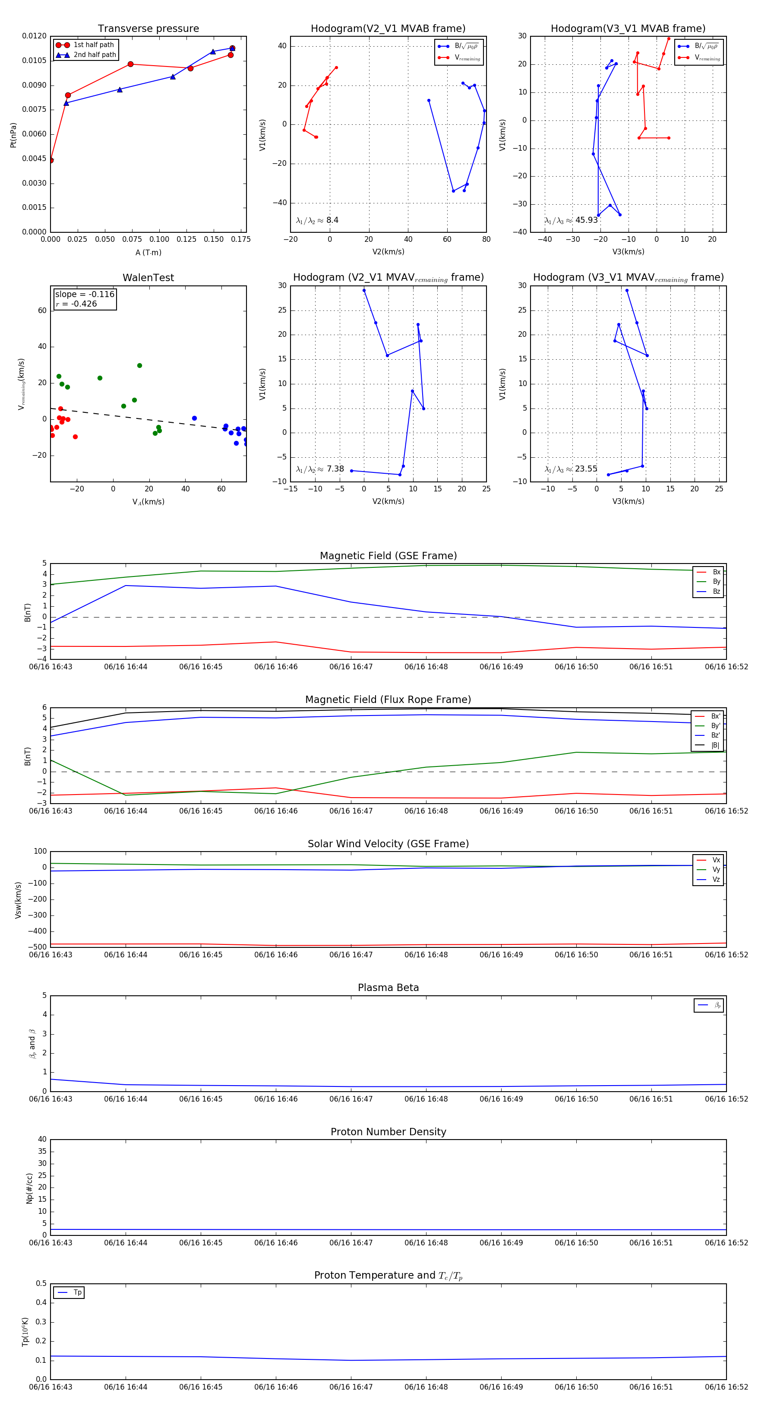This screenshot has height=1425, width=777.
Task: Click the "Vy" legend entry in velocity plot
Action: (x=708, y=870)
